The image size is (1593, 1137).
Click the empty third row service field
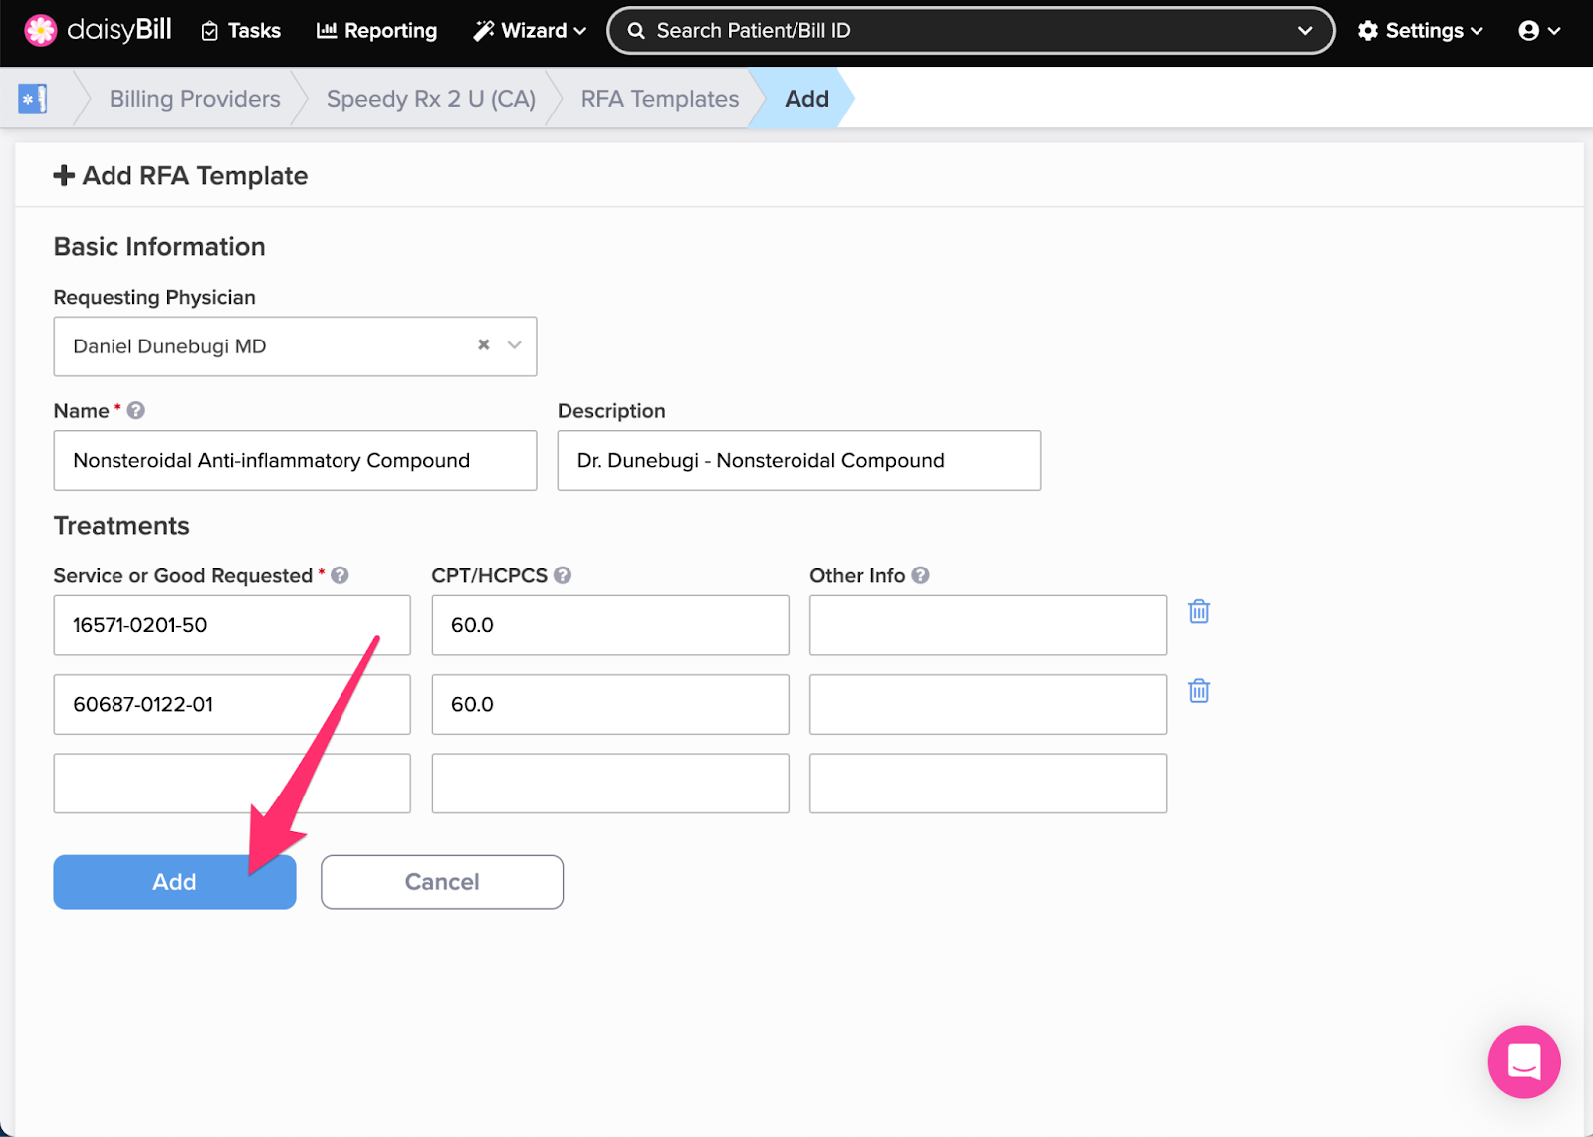[x=232, y=784]
